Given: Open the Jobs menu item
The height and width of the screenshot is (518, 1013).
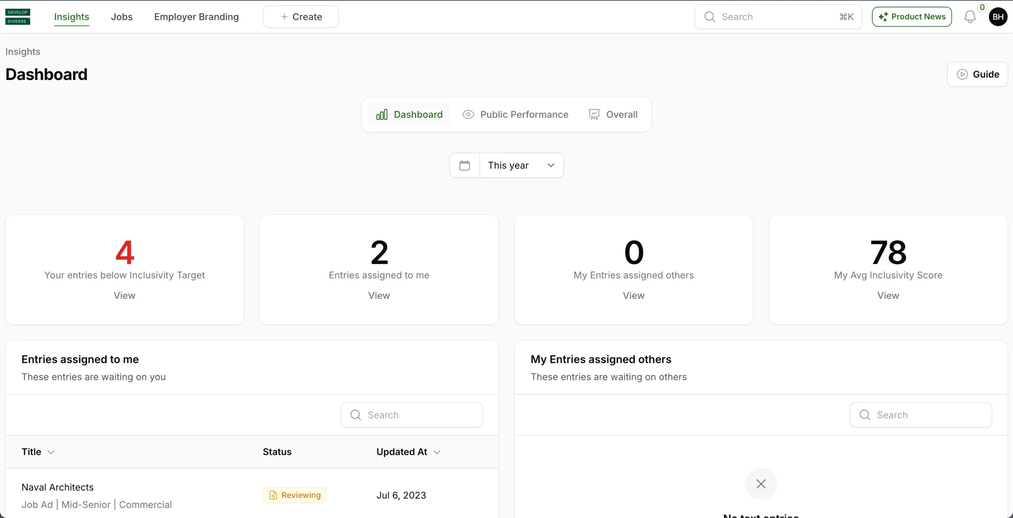Looking at the screenshot, I should (x=121, y=17).
